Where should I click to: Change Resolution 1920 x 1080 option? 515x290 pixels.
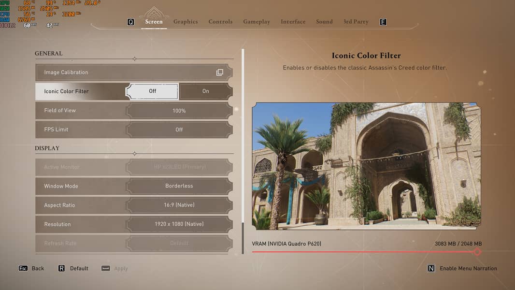179,224
